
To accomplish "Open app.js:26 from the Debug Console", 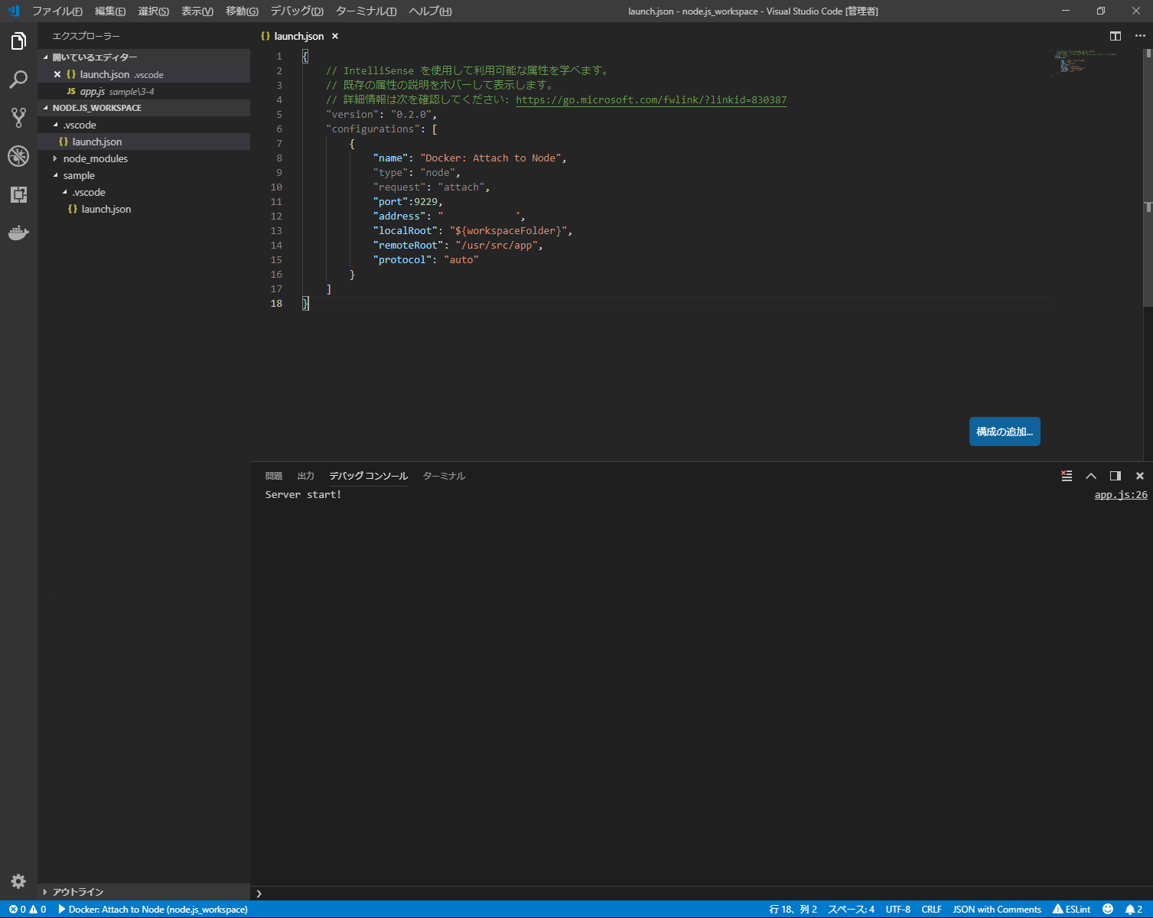I will click(1120, 494).
